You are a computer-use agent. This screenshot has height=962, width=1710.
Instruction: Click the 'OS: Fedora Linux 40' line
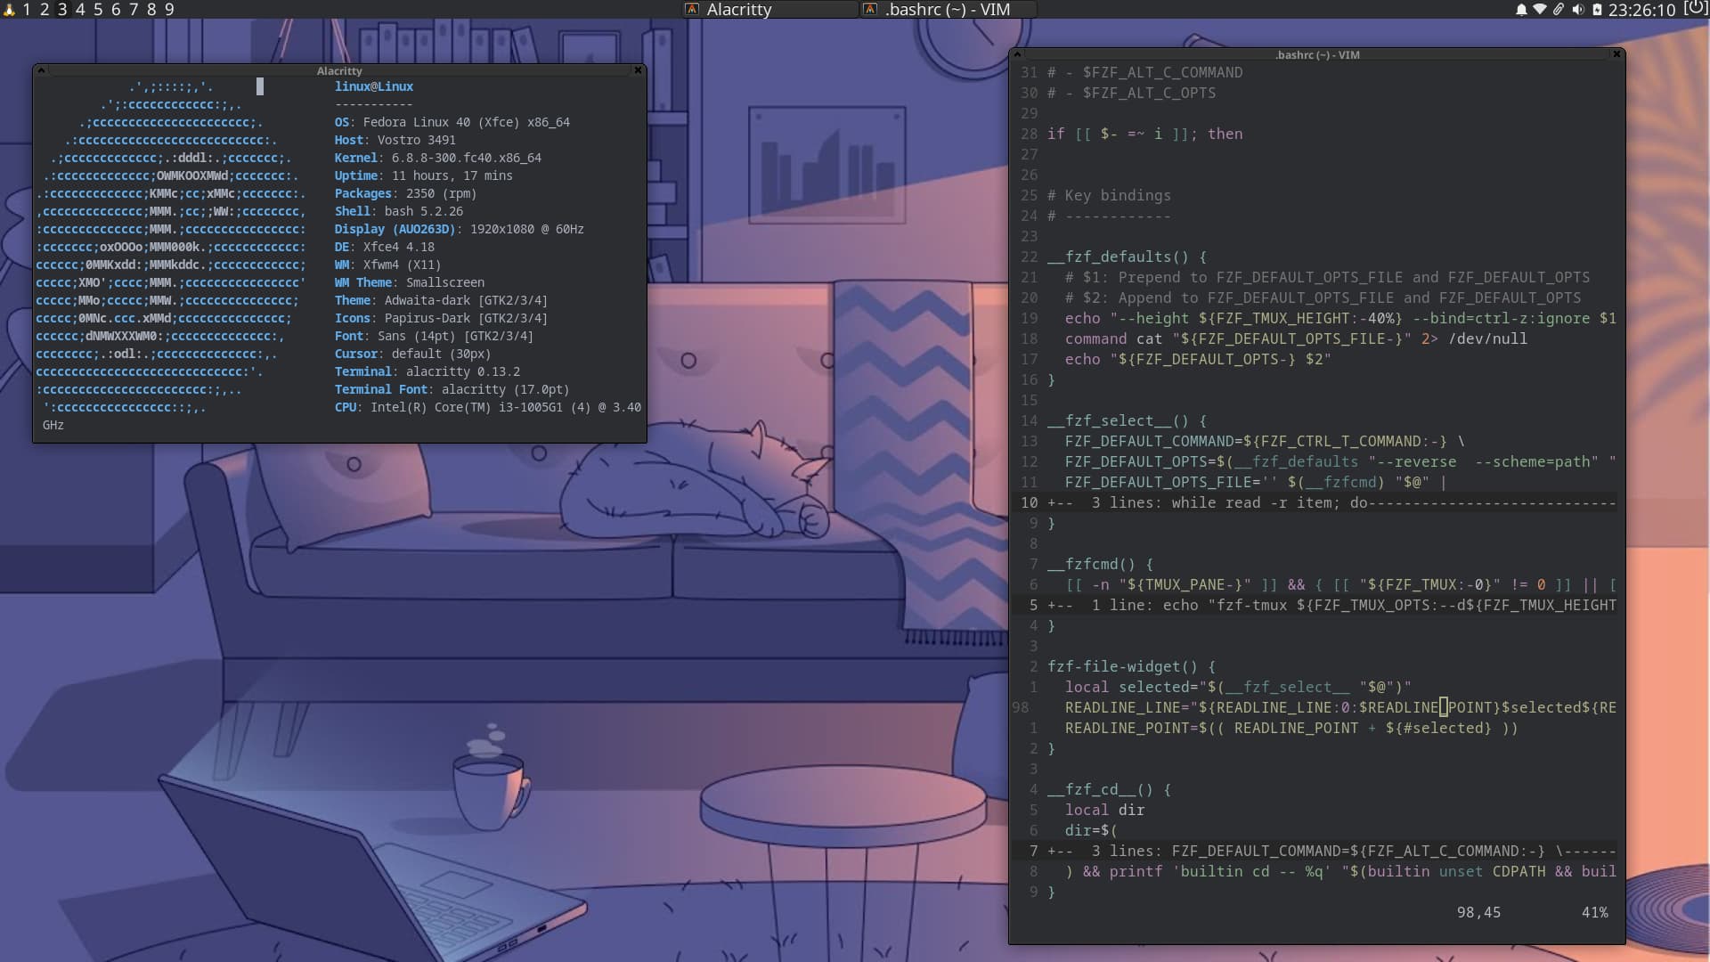[x=452, y=122]
